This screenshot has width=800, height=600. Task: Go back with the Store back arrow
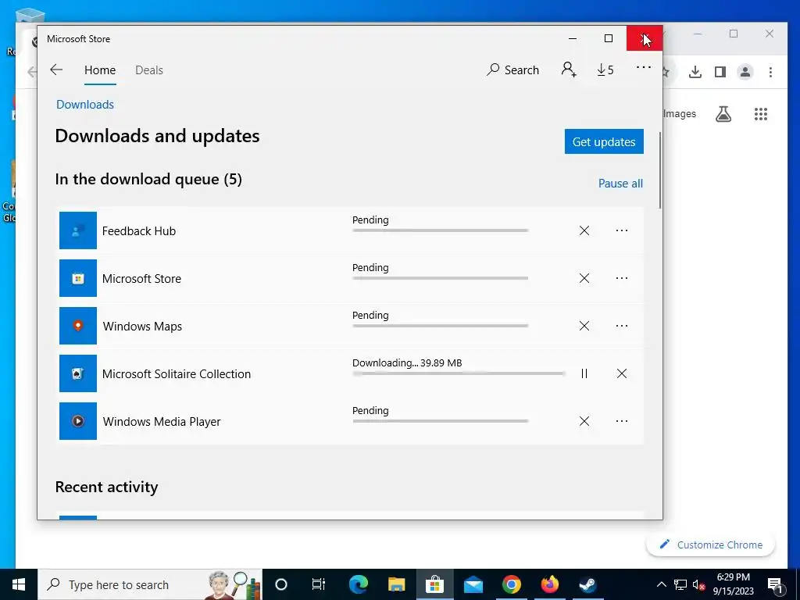[56, 70]
